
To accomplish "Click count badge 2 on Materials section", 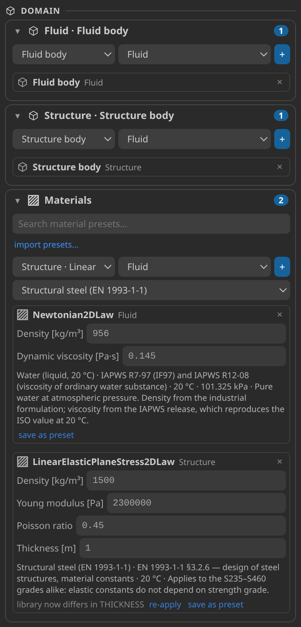I will click(281, 200).
